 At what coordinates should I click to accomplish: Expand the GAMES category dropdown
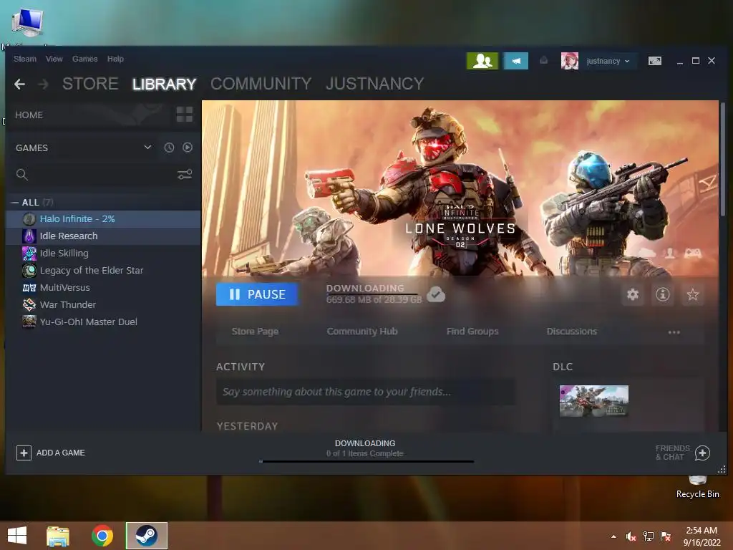pyautogui.click(x=147, y=148)
